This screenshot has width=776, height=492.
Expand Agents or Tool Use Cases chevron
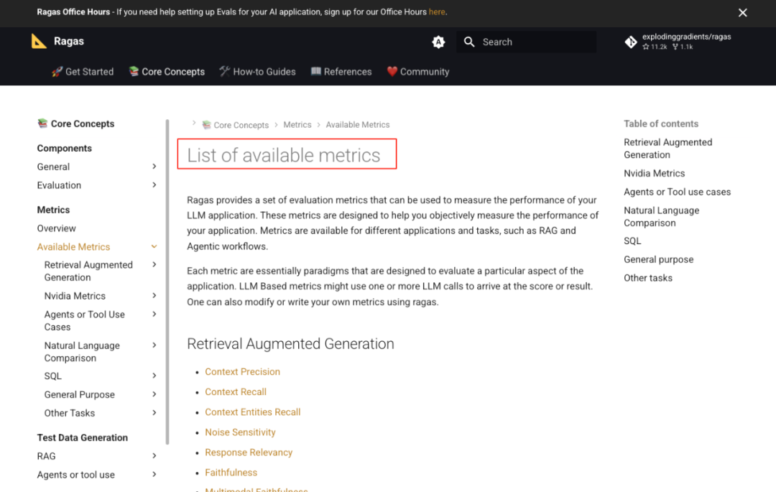pos(154,315)
